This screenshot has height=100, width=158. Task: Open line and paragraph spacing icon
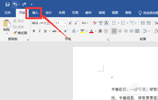145,31
